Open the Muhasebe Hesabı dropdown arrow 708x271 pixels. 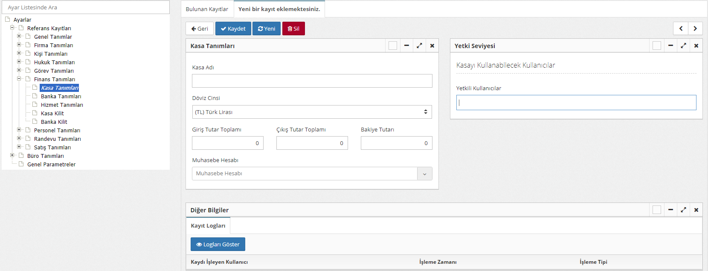click(x=424, y=174)
